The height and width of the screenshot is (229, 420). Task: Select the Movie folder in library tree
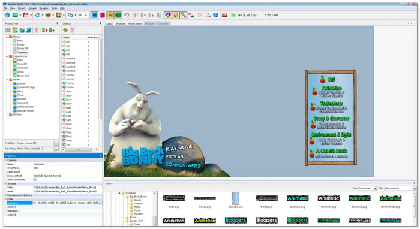(137, 210)
